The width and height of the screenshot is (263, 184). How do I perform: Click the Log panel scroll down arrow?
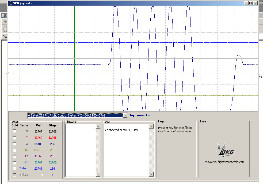tap(151, 174)
